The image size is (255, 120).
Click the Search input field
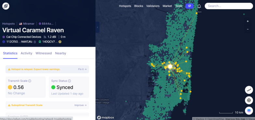(x=229, y=6)
